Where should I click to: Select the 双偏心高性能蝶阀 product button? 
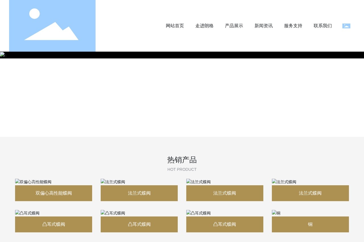[53, 193]
